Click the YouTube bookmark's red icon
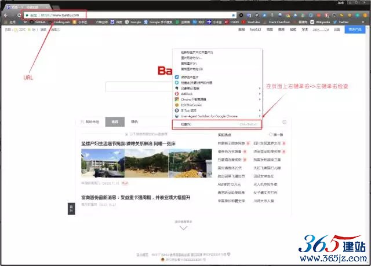 (243, 22)
